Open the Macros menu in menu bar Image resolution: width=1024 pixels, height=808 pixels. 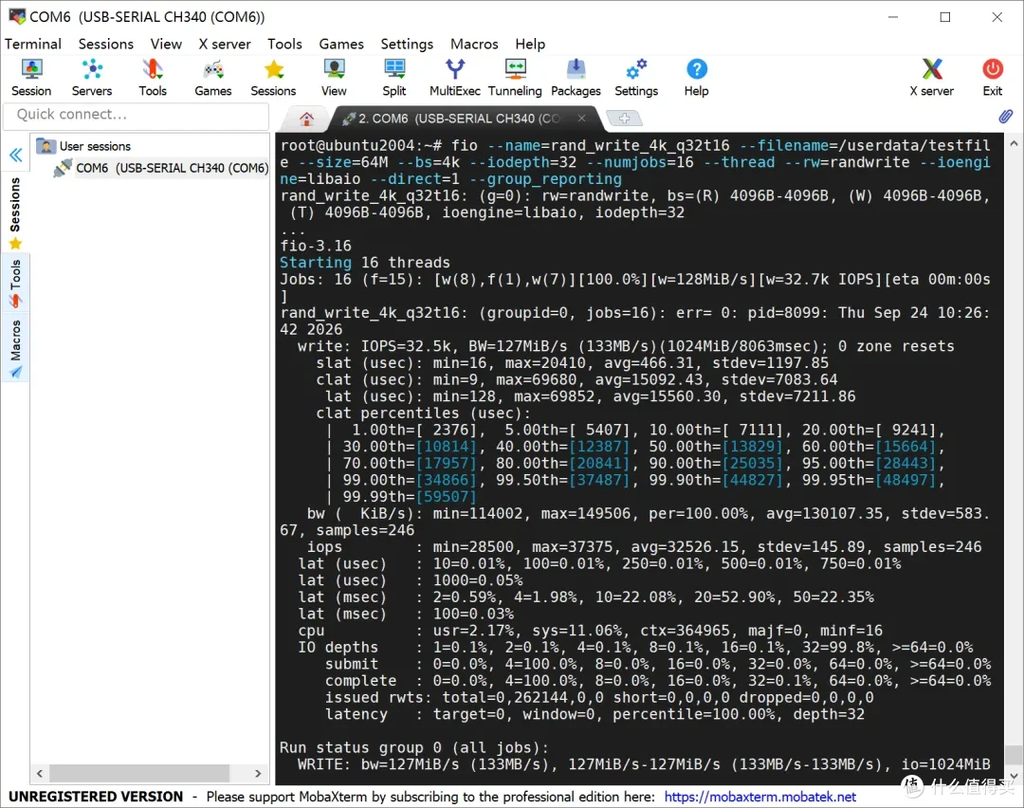pyautogui.click(x=474, y=44)
